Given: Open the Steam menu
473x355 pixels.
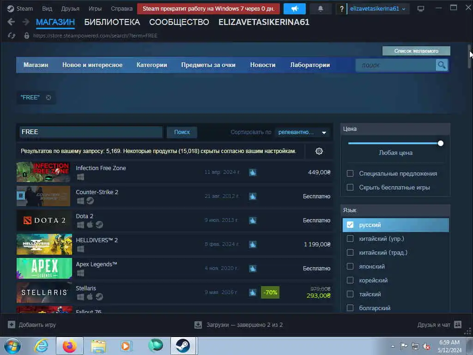Looking at the screenshot, I should pyautogui.click(x=20, y=8).
